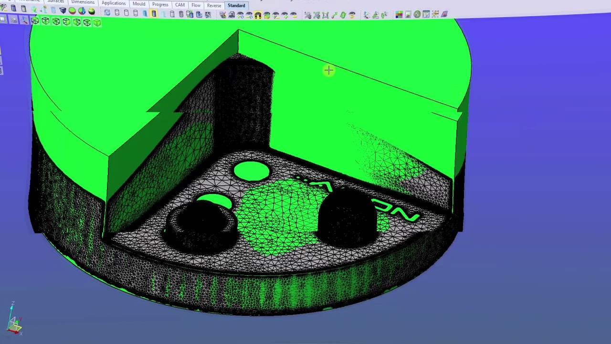Click the light blue cylinder icon before highlighted one
611x344 pixels.
(x=145, y=13)
